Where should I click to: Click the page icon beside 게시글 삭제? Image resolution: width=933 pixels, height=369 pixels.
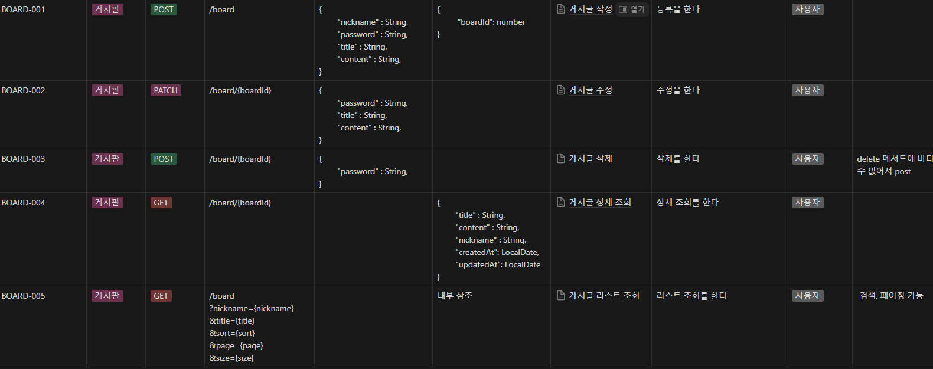point(561,159)
